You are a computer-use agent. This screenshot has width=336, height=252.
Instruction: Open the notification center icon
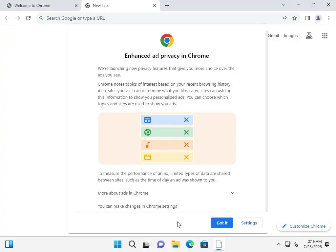(x=327, y=244)
